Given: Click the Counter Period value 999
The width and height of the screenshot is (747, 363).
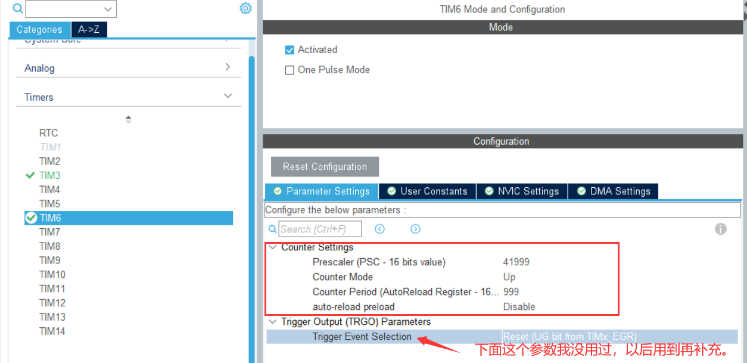Looking at the screenshot, I should coord(511,291).
